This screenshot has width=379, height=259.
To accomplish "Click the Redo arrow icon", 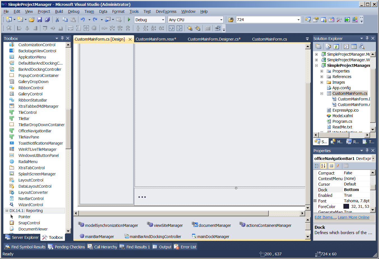I will coord(95,20).
